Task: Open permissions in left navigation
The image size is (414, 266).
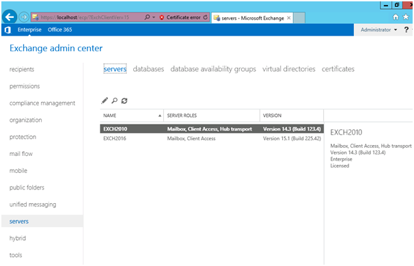Action: (25, 86)
